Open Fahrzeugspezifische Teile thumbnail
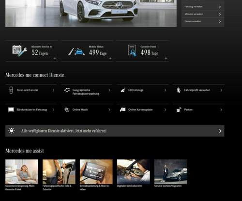Image resolution: width=242 pixels, height=201 pixels. pyautogui.click(x=59, y=171)
